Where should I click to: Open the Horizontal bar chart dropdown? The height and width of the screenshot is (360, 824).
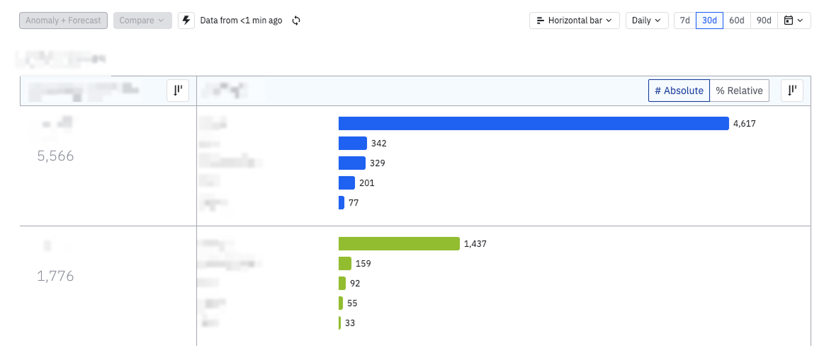tap(575, 21)
